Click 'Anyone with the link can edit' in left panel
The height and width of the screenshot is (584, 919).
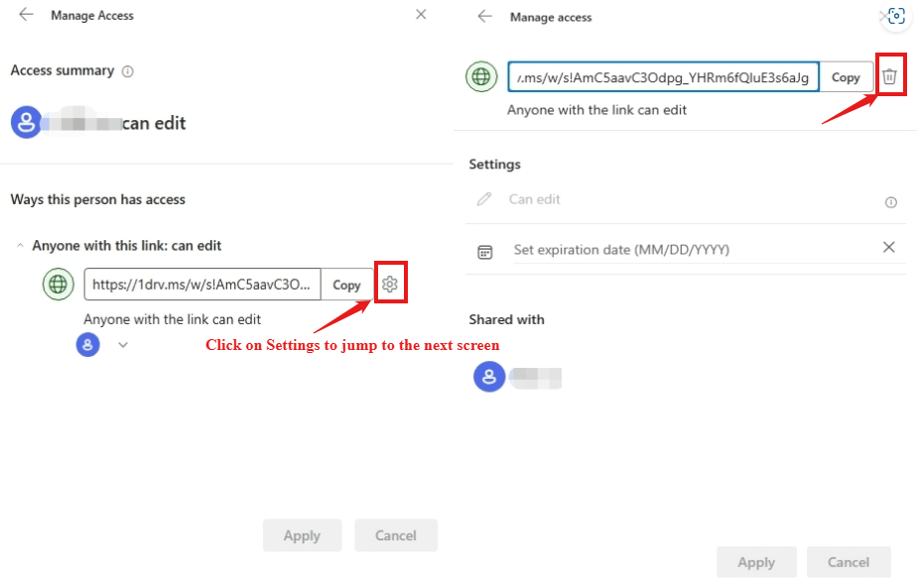coord(173,319)
